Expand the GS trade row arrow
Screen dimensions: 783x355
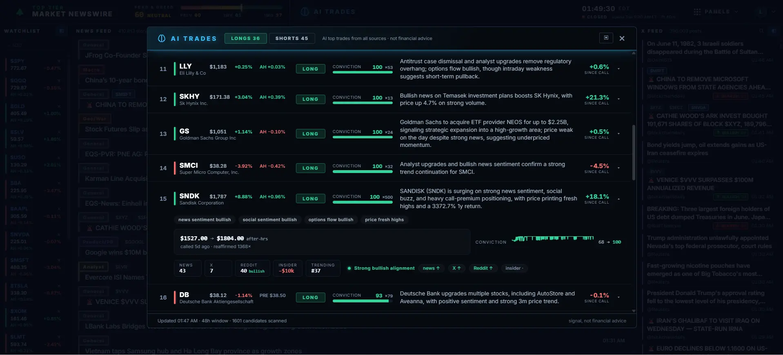click(x=618, y=133)
